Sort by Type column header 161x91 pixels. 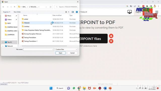click(x=71, y=15)
